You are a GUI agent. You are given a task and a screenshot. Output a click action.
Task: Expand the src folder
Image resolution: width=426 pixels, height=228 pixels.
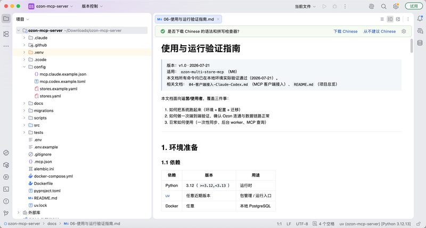24,125
